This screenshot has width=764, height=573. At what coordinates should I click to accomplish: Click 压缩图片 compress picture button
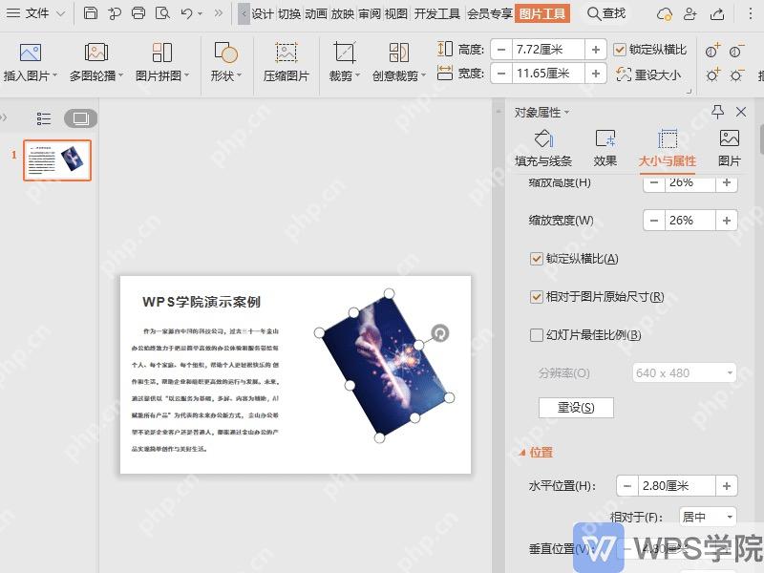point(286,62)
